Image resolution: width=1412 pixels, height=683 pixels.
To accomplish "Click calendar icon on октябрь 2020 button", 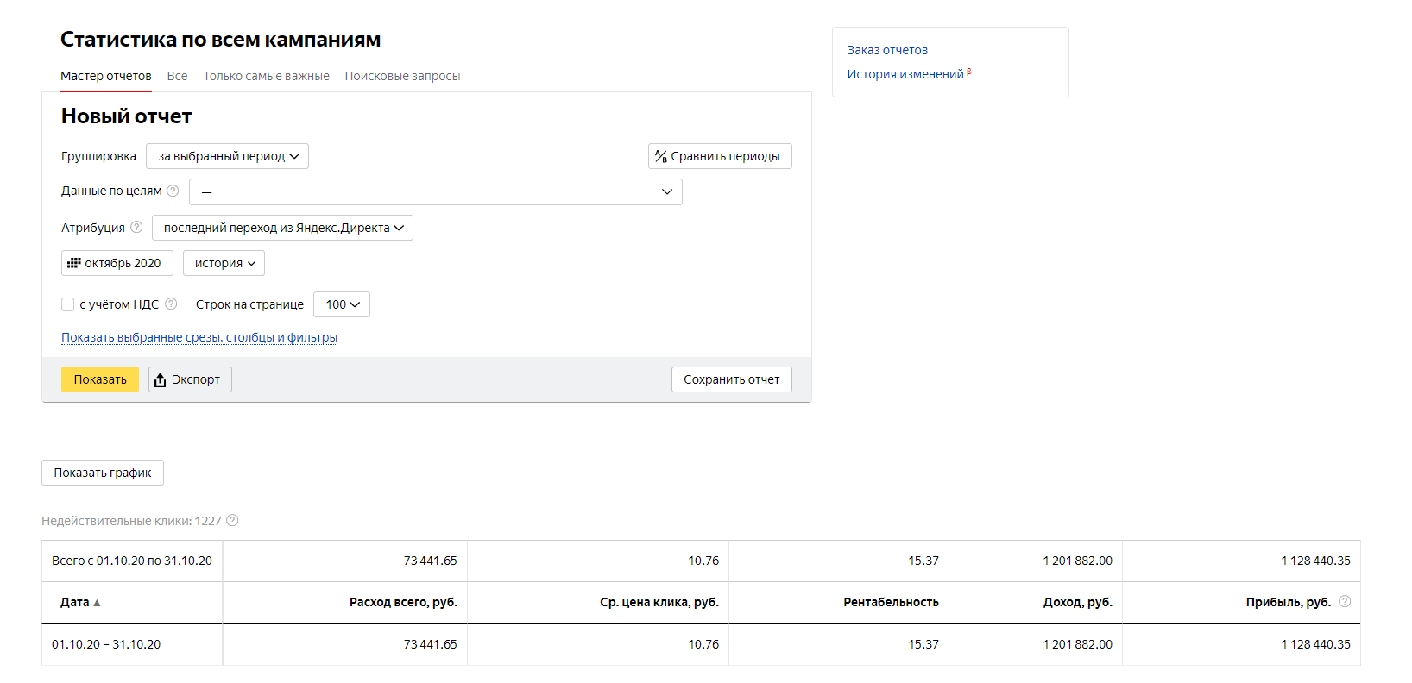I will coord(74,263).
